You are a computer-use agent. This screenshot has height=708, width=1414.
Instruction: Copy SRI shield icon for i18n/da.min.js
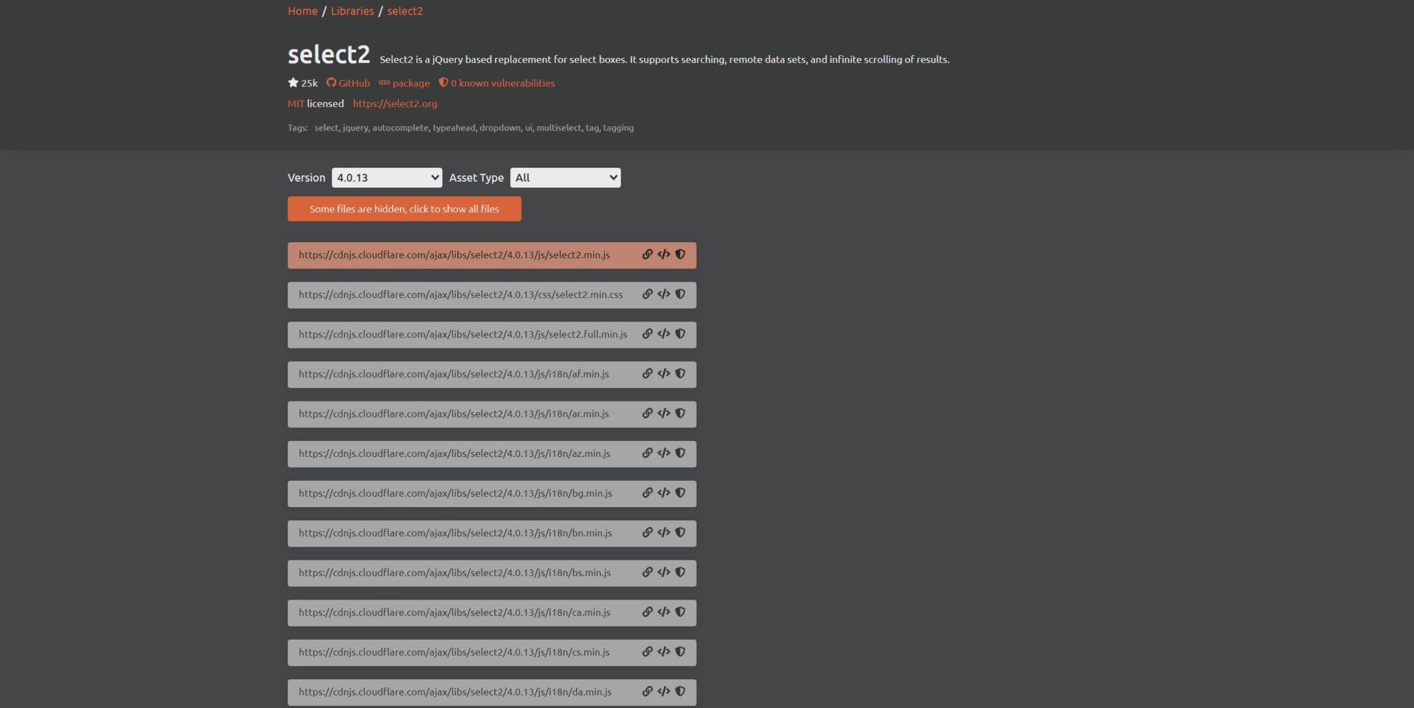click(x=680, y=691)
